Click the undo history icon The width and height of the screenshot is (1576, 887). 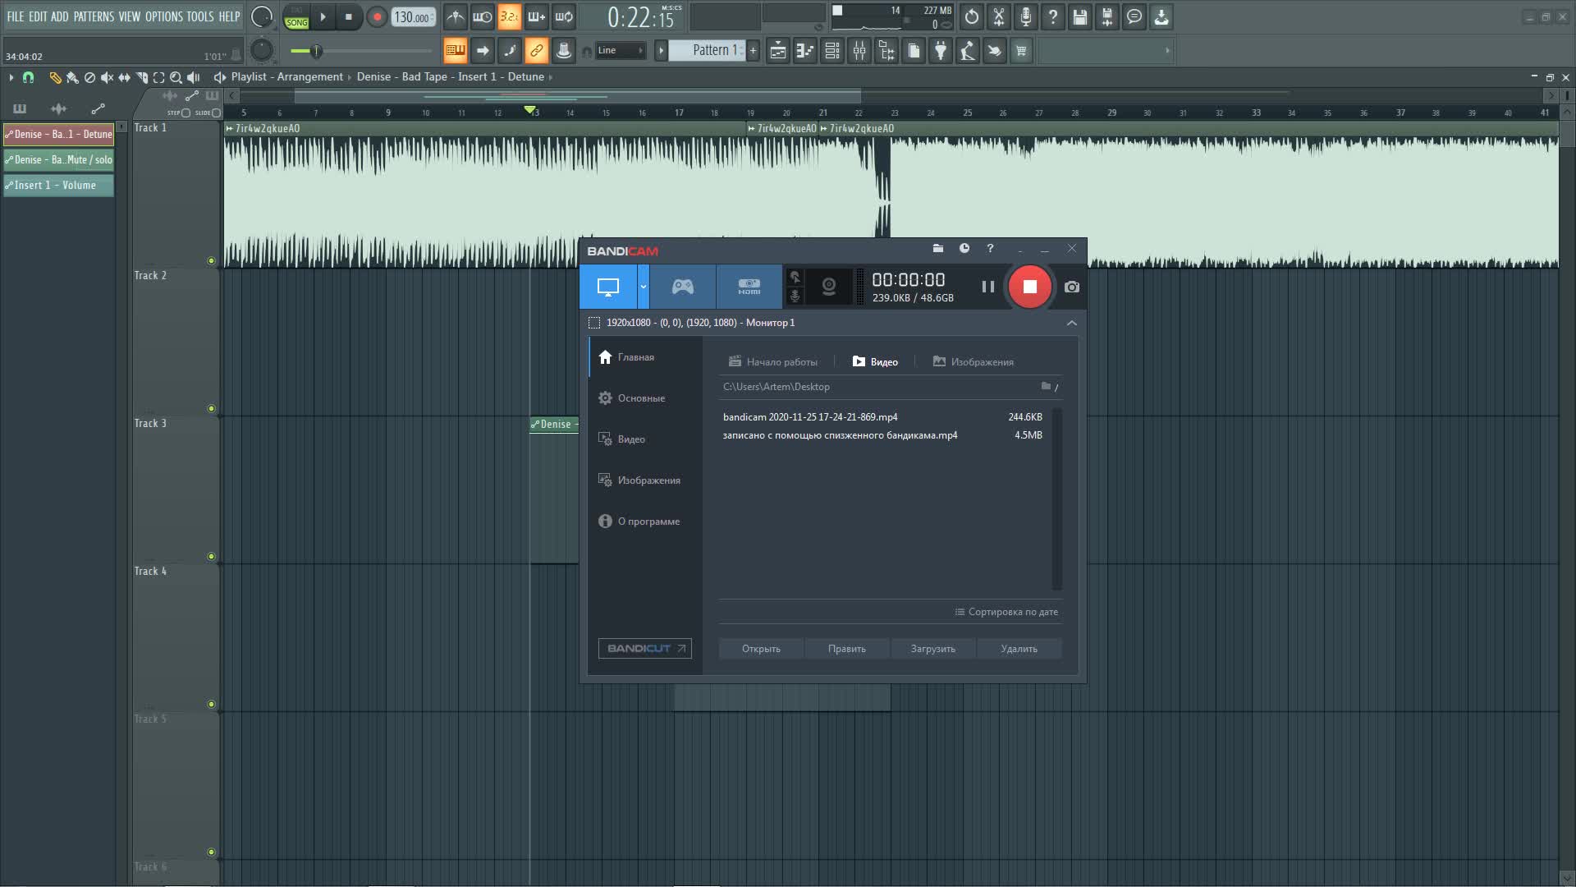coord(971,16)
